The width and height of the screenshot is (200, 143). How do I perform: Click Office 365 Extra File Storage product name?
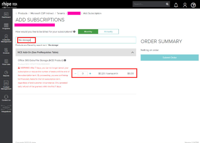pos(40,61)
